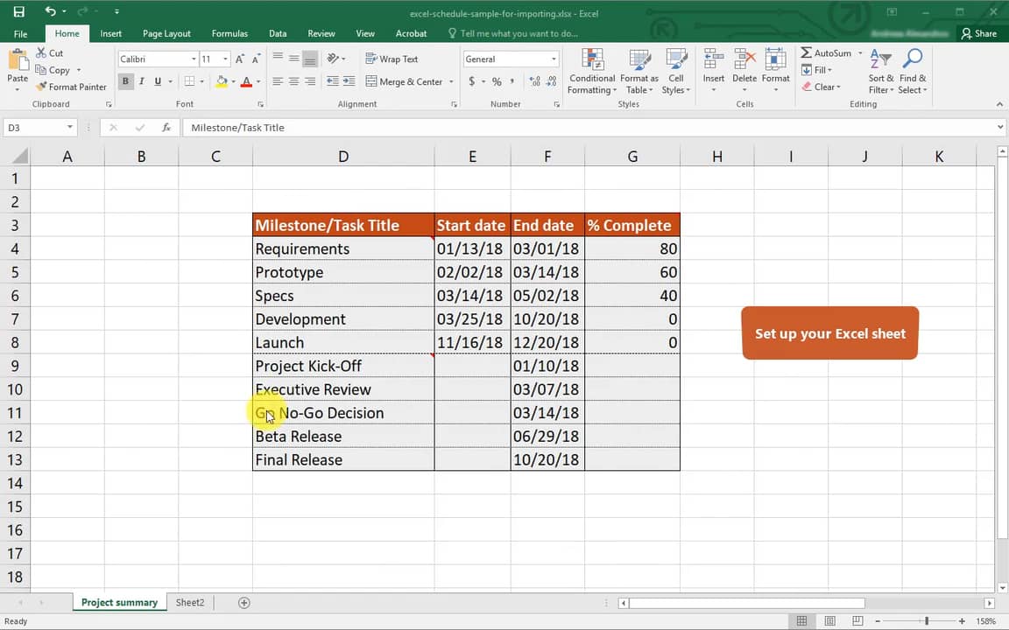Select the Project summary sheet tab

tap(119, 602)
